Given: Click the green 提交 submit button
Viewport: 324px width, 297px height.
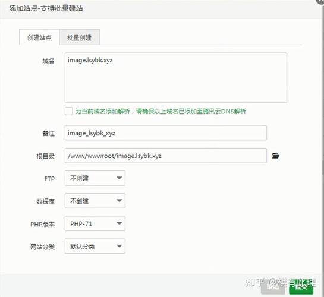Looking at the screenshot, I should (301, 287).
